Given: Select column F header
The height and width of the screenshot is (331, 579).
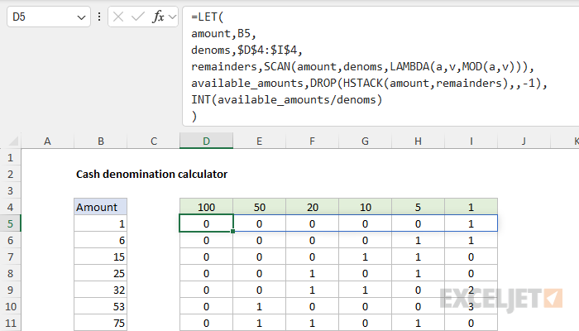Looking at the screenshot, I should [313, 142].
